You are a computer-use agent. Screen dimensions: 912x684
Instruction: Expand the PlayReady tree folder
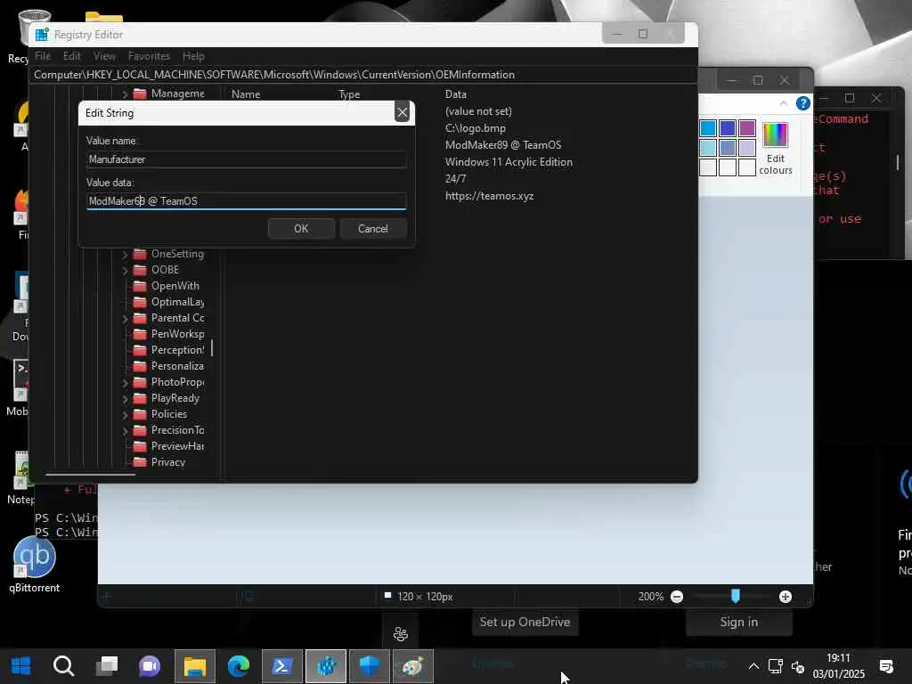125,398
